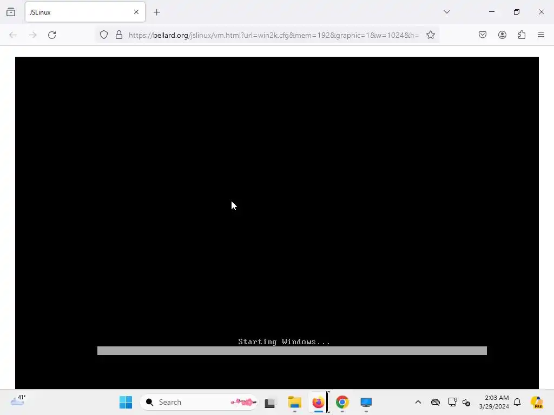Open clock and calendar 2:03 AM
The height and width of the screenshot is (415, 554).
pos(494,402)
